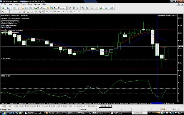
Task: Switch to candlesticks chart display
Action: pos(74,8)
